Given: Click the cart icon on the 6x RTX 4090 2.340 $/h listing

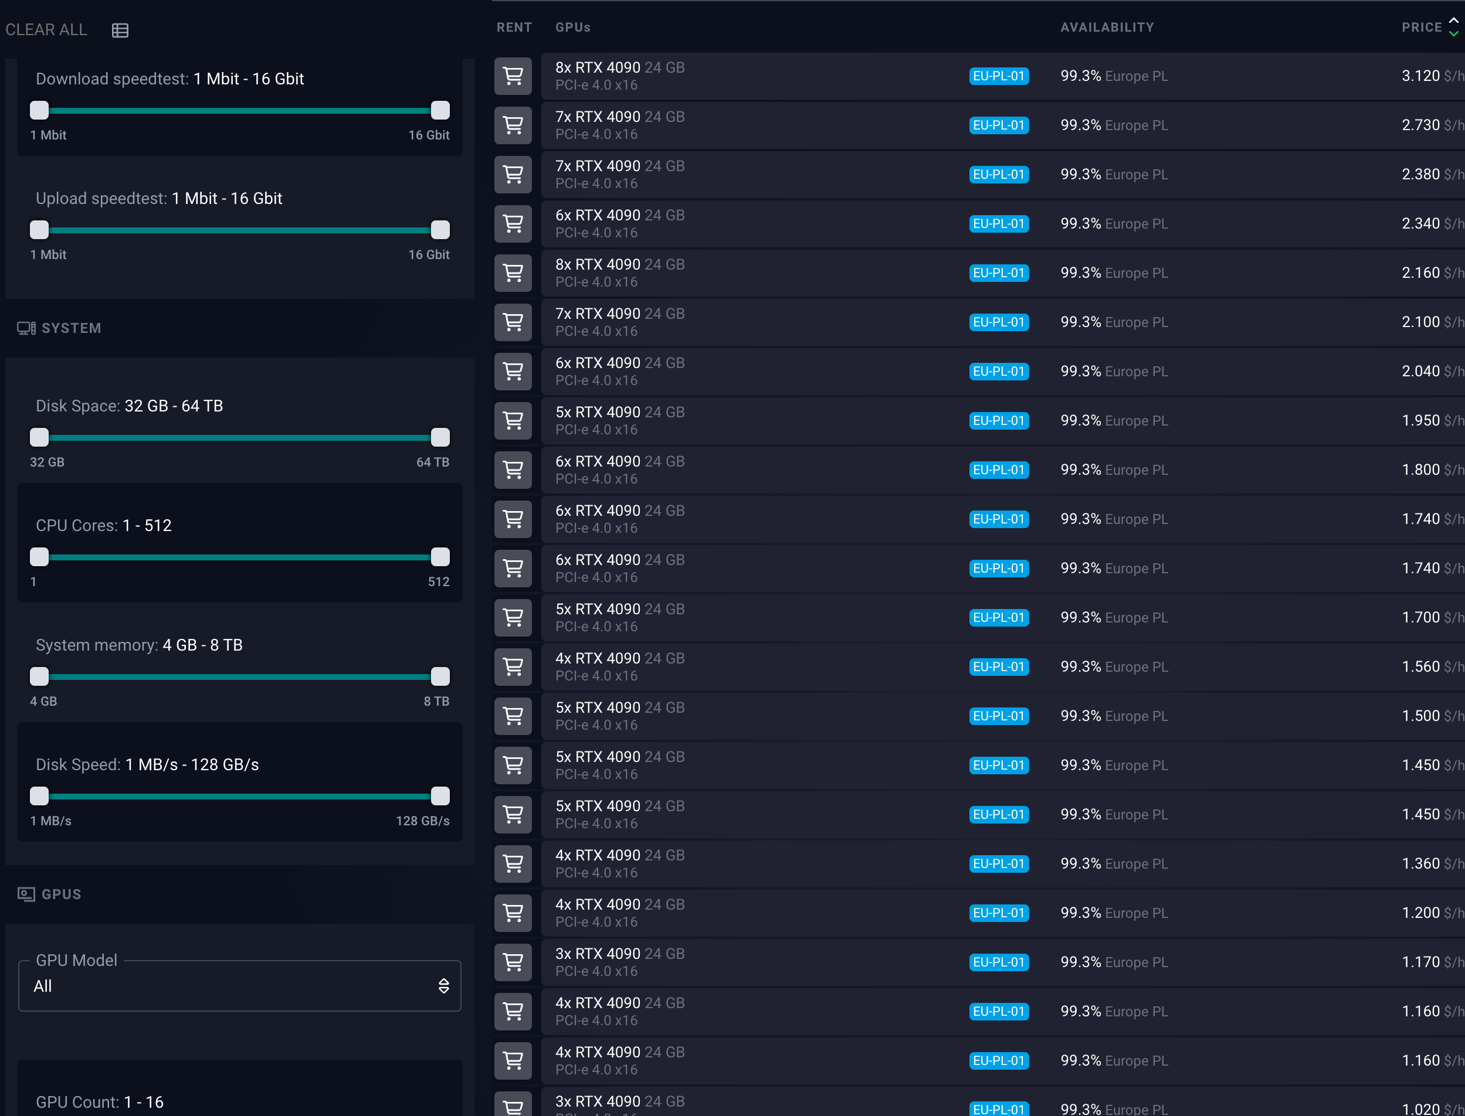Looking at the screenshot, I should tap(513, 224).
